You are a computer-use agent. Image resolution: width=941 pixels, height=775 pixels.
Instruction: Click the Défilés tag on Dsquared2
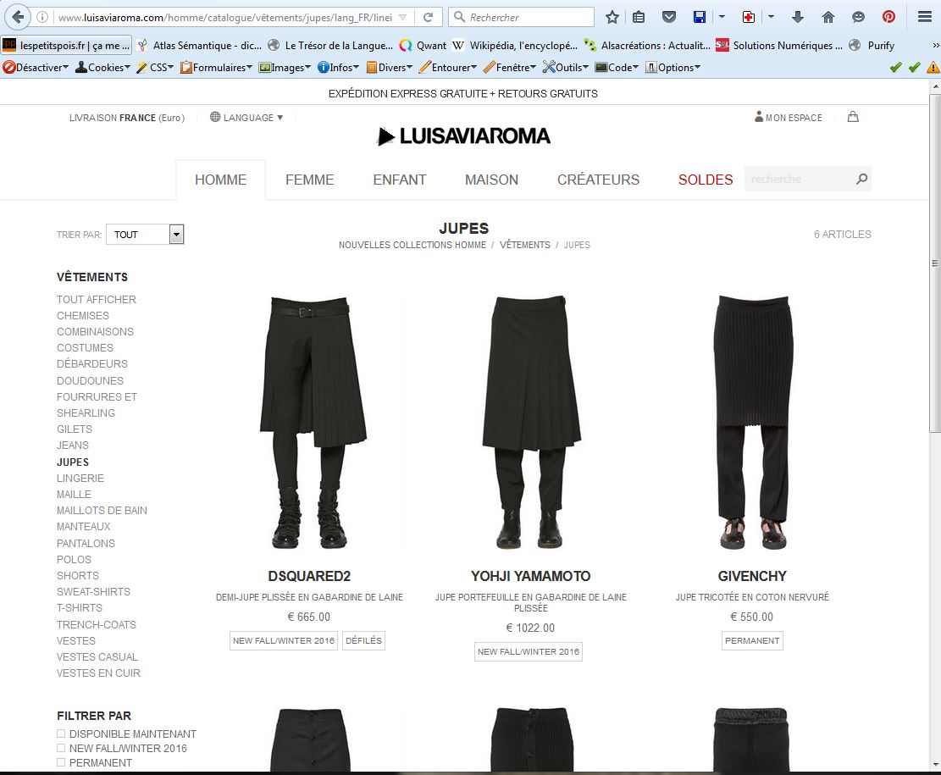(363, 640)
